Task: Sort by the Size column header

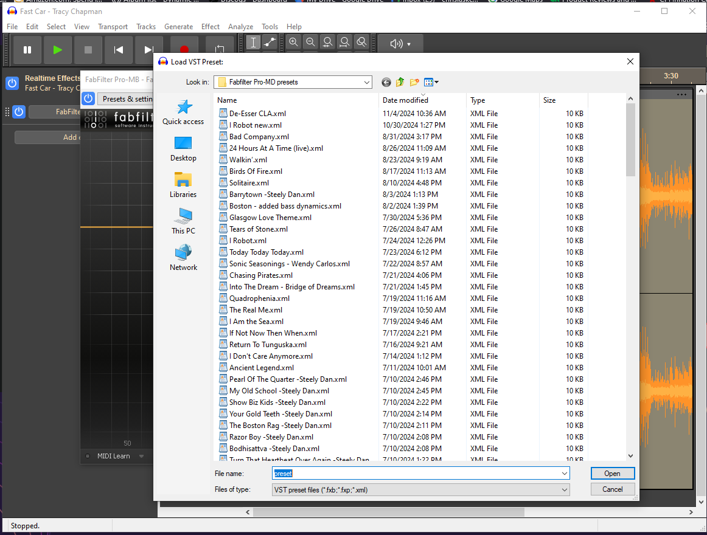Action: click(563, 100)
